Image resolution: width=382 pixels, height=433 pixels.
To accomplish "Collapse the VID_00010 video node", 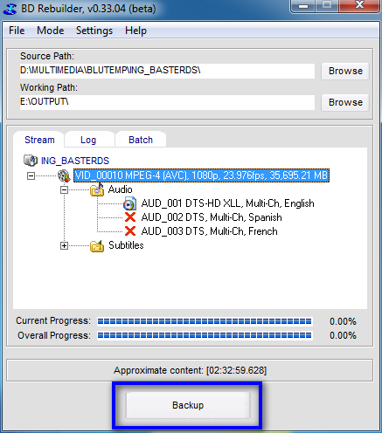I will [31, 175].
